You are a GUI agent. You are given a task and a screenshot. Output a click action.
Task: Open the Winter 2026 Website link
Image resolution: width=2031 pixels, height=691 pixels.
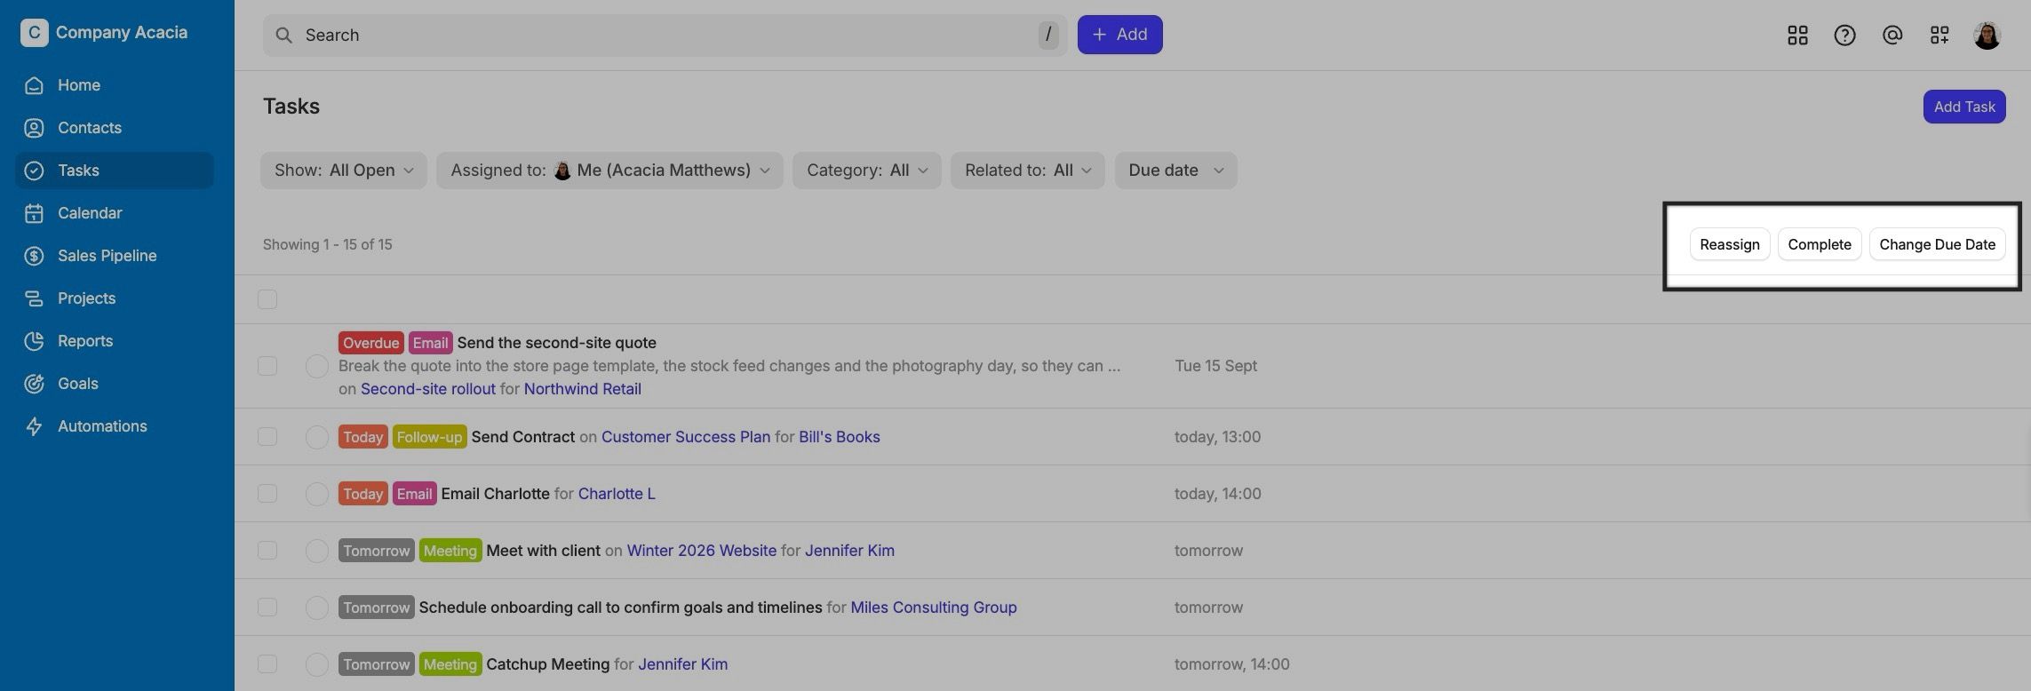pos(702,551)
